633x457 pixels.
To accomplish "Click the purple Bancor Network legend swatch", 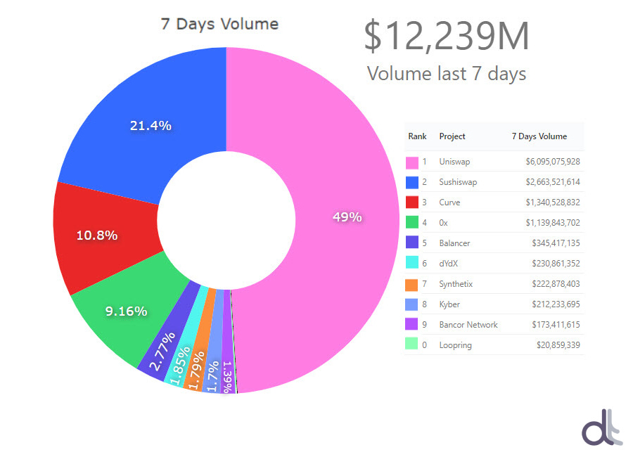I will (x=411, y=324).
